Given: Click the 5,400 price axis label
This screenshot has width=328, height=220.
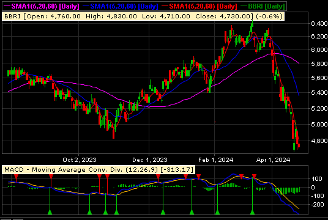Looking at the screenshot, I should tap(319, 92).
